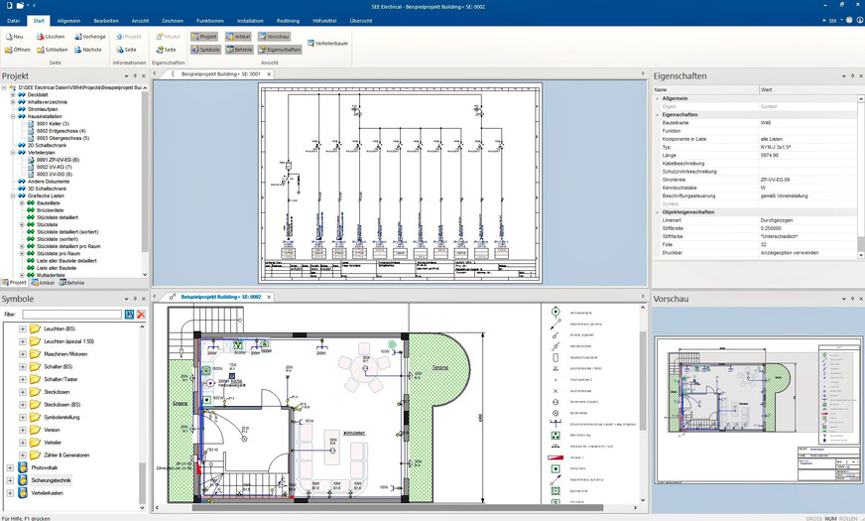Click the Neu page icon in ribbon
This screenshot has height=521, width=865.
[8, 37]
